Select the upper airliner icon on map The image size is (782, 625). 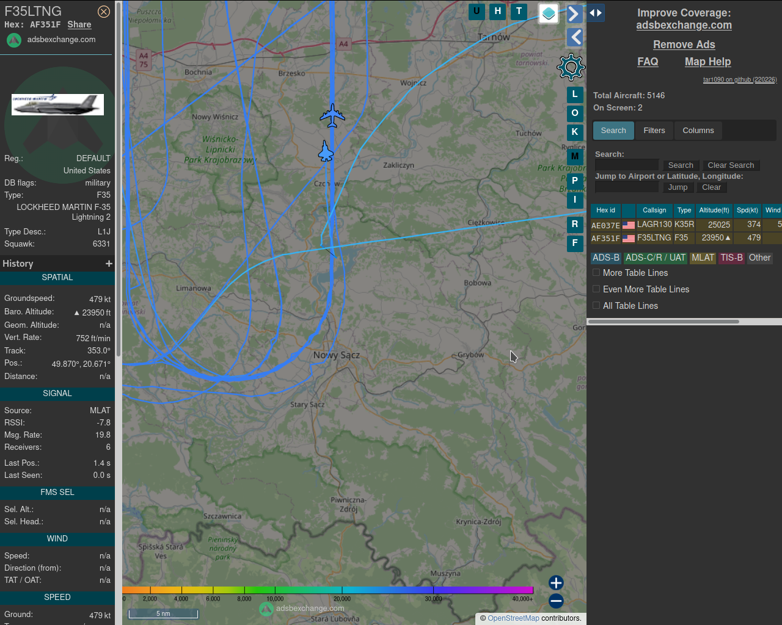[x=332, y=115]
